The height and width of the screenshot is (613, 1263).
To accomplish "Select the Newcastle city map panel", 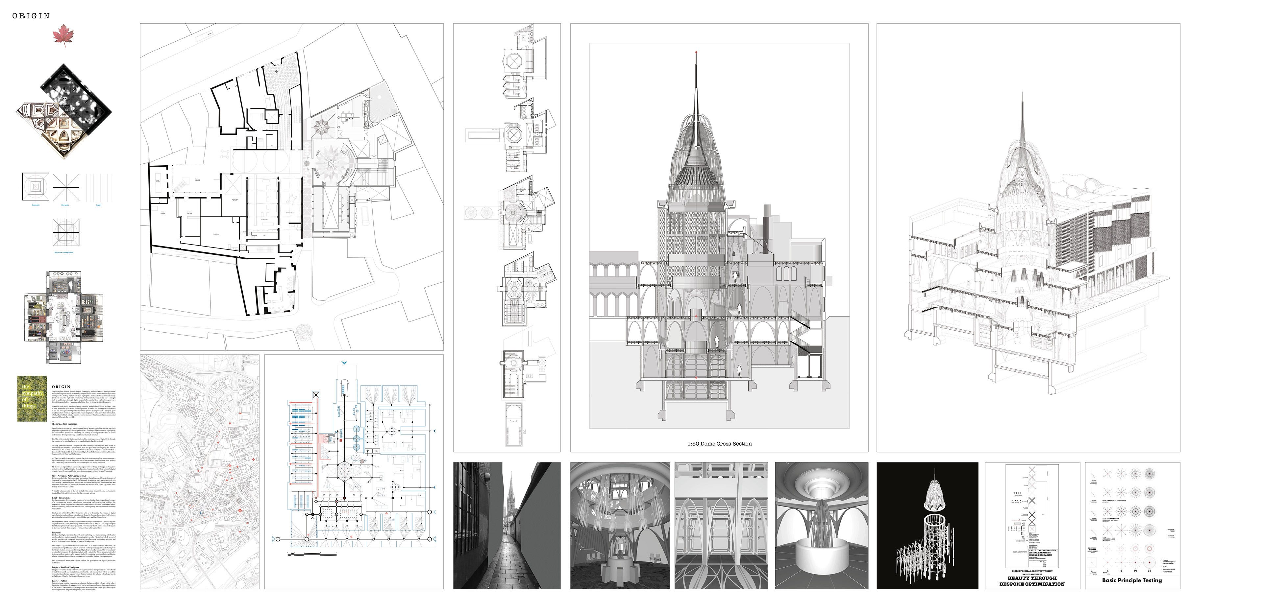I will tap(200, 472).
